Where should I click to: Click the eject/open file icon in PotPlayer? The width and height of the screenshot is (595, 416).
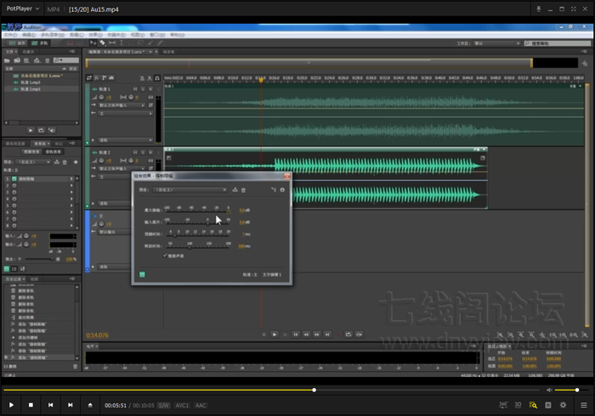tap(90, 405)
